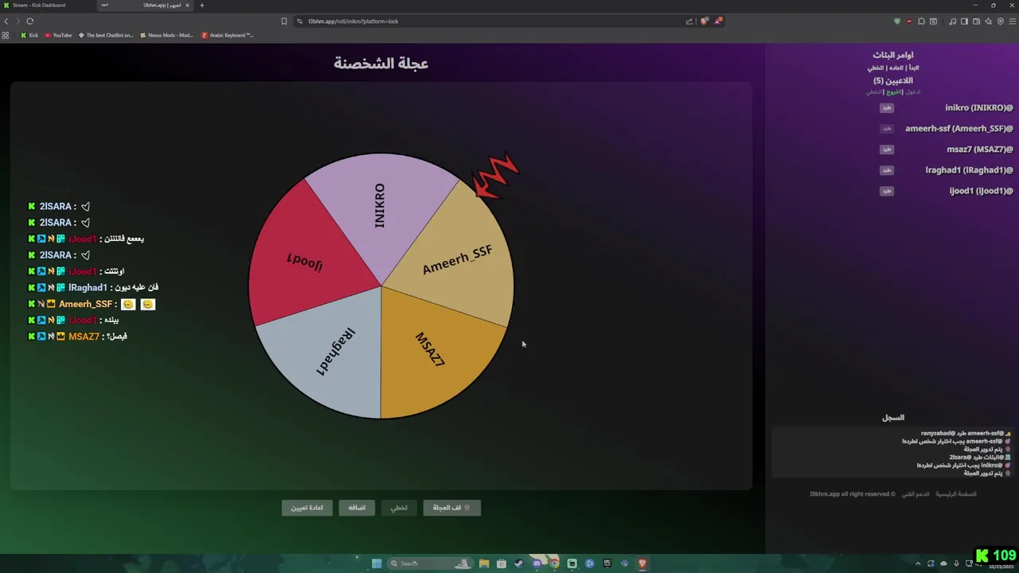The image size is (1019, 573).
Task: Click the bookmark page icon
Action: [x=284, y=21]
